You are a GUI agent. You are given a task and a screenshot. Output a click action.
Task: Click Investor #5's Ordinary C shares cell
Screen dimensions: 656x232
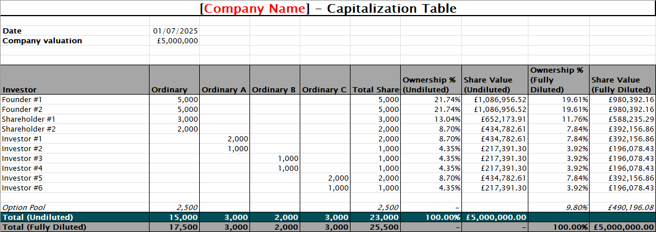(325, 178)
